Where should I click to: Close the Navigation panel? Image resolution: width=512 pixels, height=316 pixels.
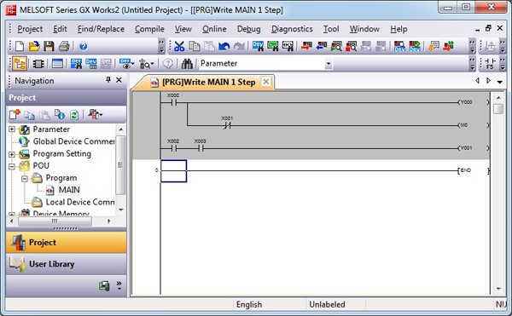(x=119, y=79)
